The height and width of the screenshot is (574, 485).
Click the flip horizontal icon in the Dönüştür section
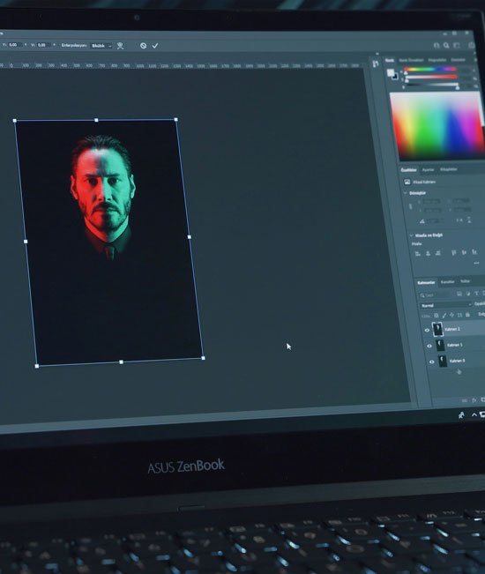point(459,220)
